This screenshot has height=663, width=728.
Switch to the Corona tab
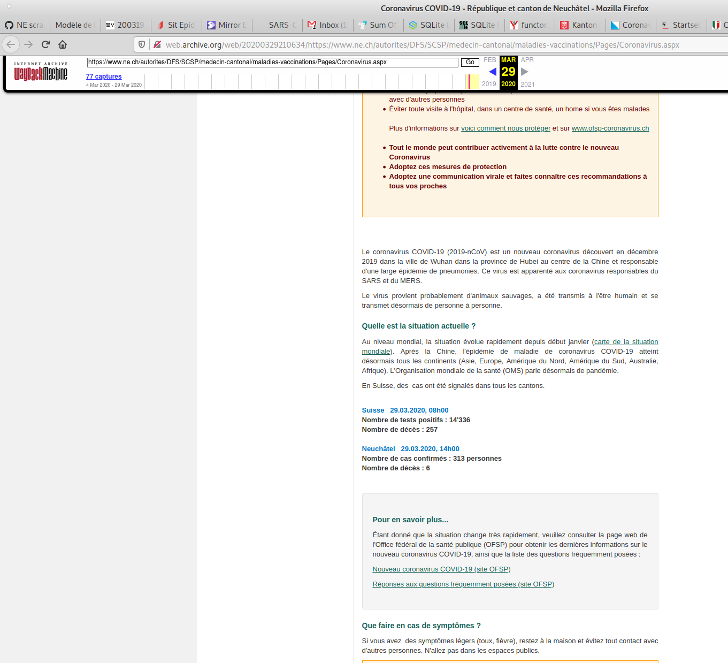pos(631,25)
